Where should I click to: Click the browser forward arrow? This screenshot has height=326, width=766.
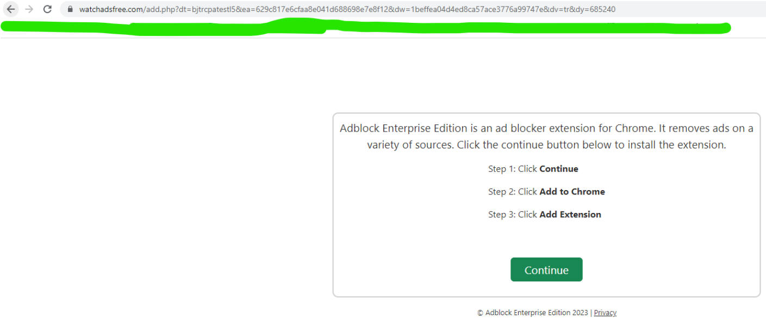[x=29, y=9]
